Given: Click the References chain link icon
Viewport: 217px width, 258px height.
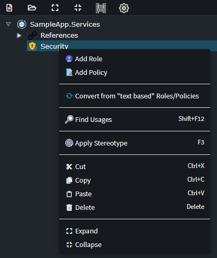Looking at the screenshot, I should (x=32, y=36).
